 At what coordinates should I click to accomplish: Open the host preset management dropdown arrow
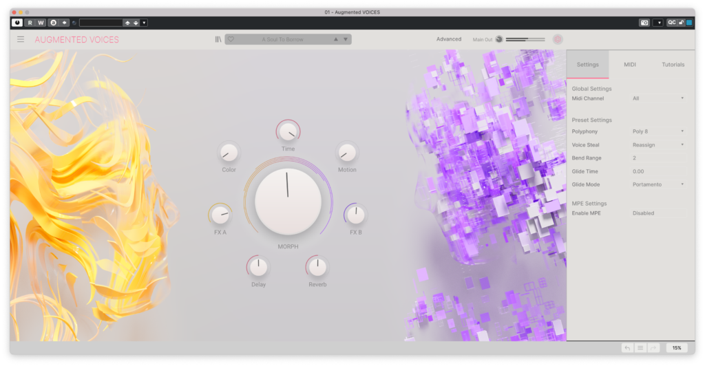(x=144, y=23)
